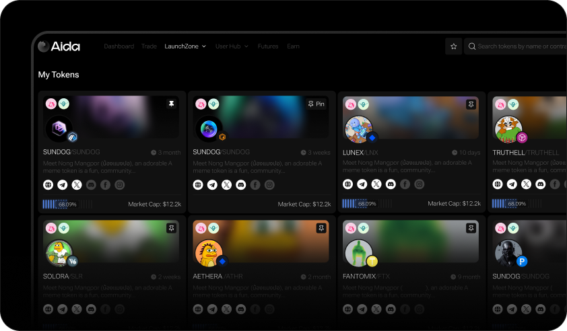
Task: Go to the Dashboard nav item
Action: 119,46
